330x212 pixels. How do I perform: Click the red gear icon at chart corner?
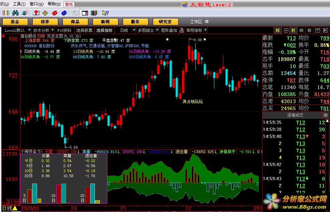tap(3, 36)
